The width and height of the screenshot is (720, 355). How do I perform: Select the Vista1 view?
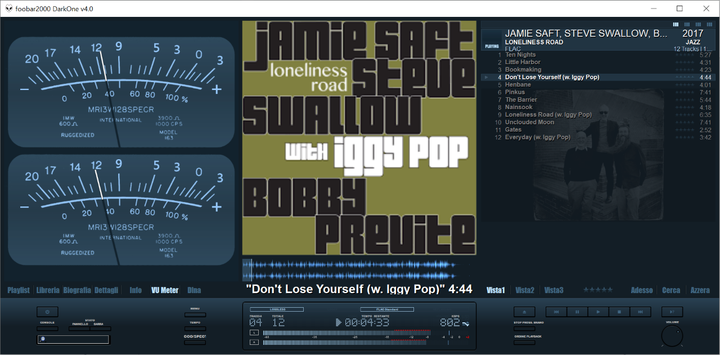[496, 290]
